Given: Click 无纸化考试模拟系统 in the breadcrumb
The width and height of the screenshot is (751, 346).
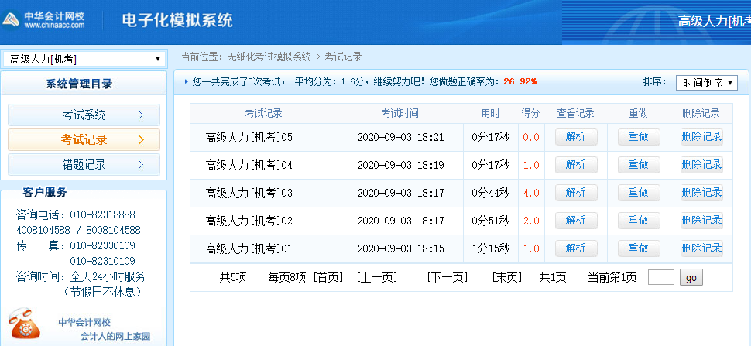Looking at the screenshot, I should (269, 57).
